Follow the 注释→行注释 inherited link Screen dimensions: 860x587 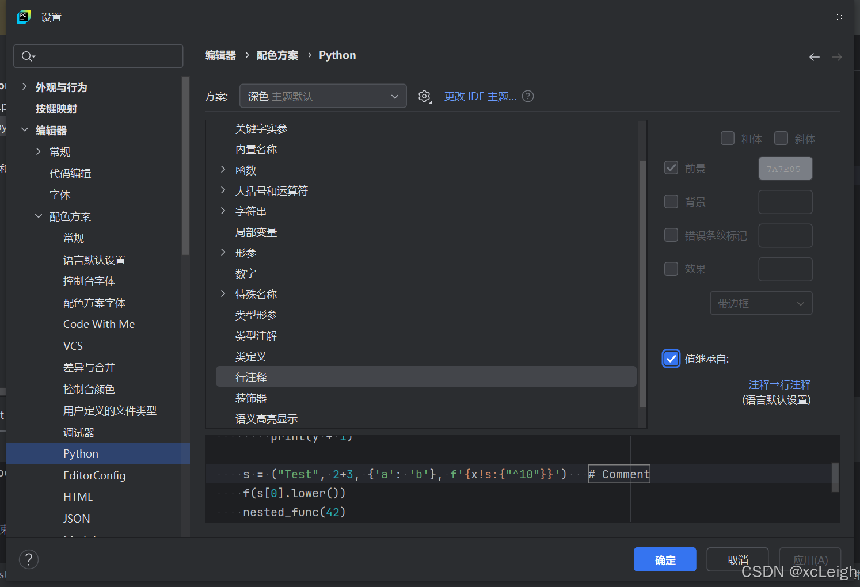pos(779,384)
